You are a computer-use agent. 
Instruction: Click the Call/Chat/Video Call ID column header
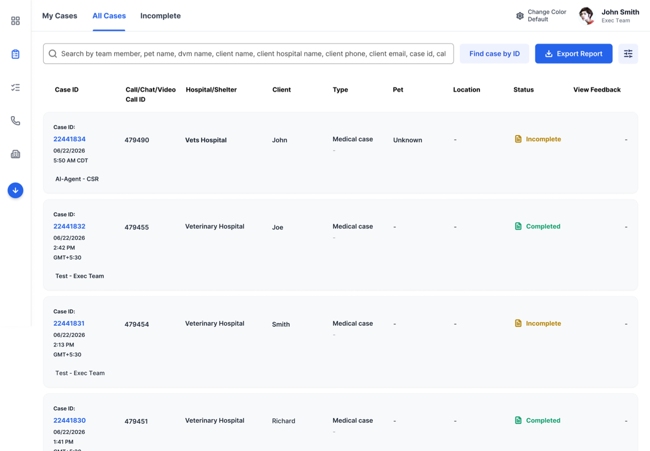click(x=151, y=94)
